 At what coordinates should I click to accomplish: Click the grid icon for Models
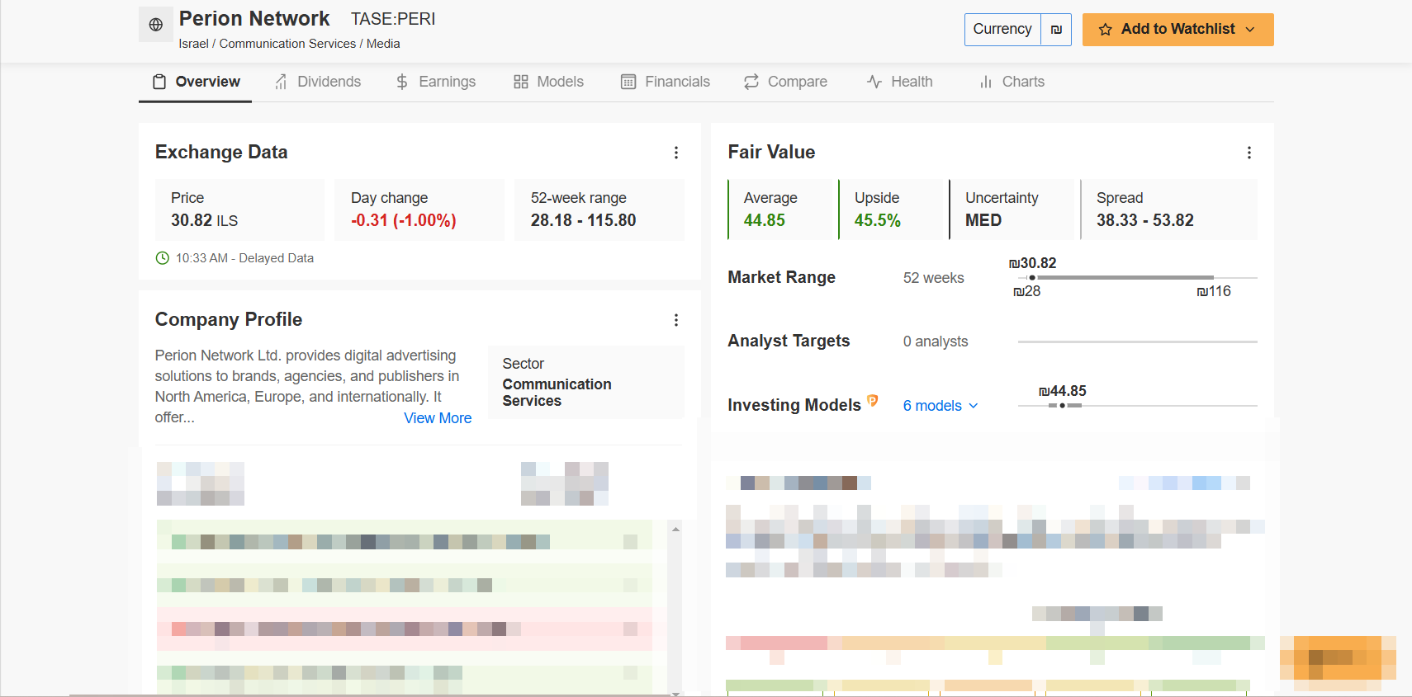[x=520, y=82]
